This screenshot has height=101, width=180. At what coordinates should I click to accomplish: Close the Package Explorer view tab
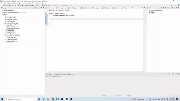(x=12, y=8)
